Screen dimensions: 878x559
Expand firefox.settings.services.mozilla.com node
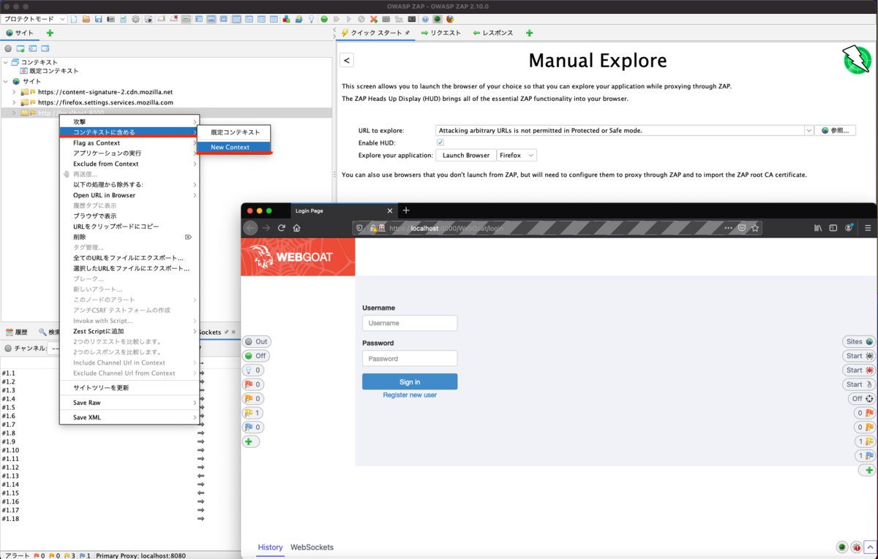coord(14,102)
